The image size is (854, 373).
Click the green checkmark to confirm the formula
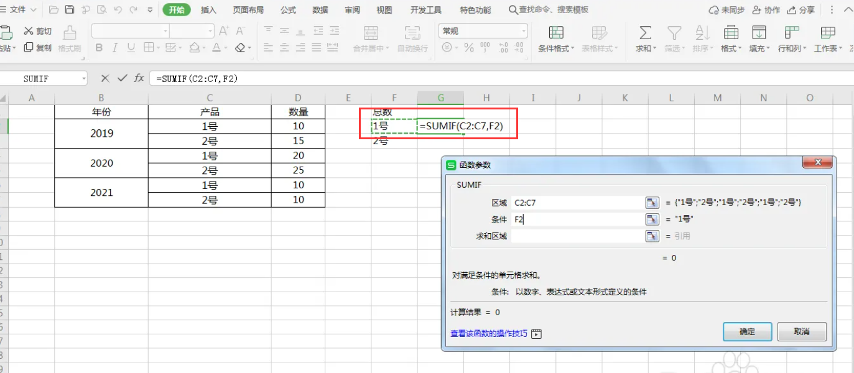click(x=123, y=78)
